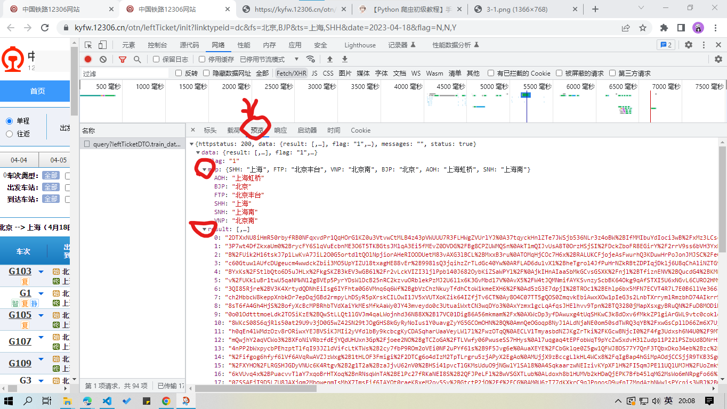The width and height of the screenshot is (727, 409).
Task: Select the 04-05 date tab
Action: click(58, 160)
